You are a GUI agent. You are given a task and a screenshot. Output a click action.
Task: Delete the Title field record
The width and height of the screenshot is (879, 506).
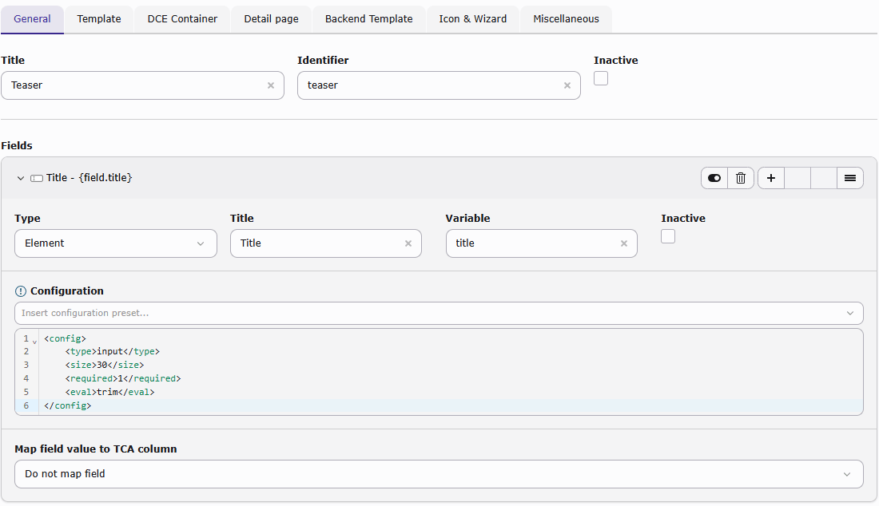click(x=741, y=178)
